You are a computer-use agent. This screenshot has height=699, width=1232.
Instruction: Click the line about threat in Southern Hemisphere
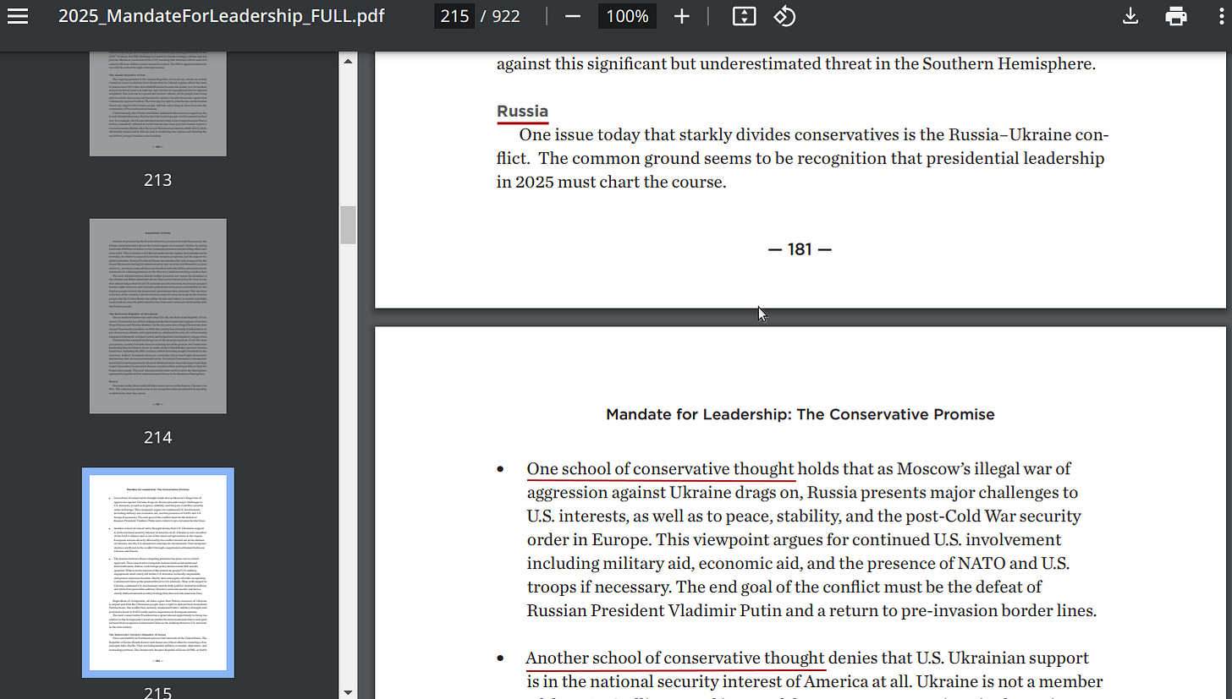tap(796, 64)
